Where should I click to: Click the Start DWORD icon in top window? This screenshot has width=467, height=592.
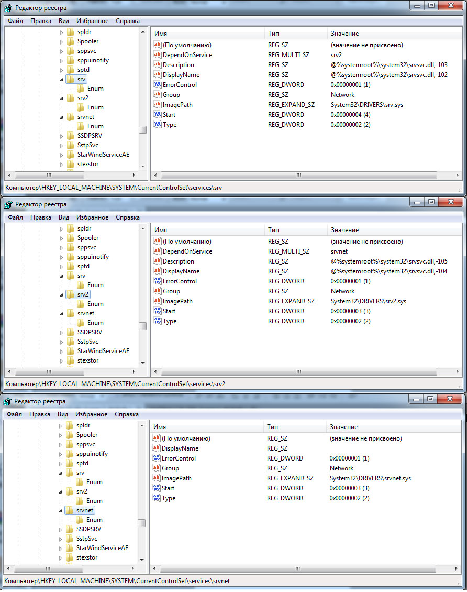coord(157,114)
